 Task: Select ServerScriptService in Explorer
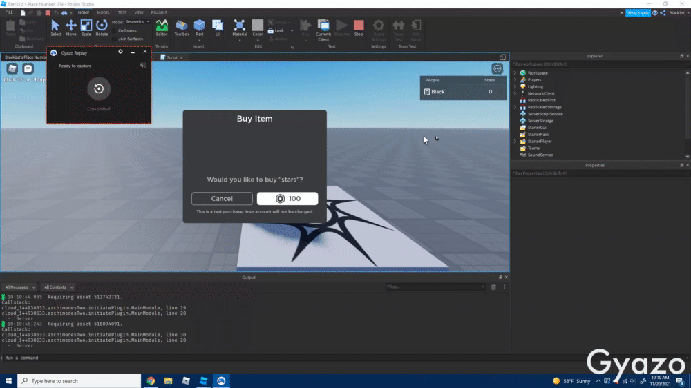click(x=545, y=114)
